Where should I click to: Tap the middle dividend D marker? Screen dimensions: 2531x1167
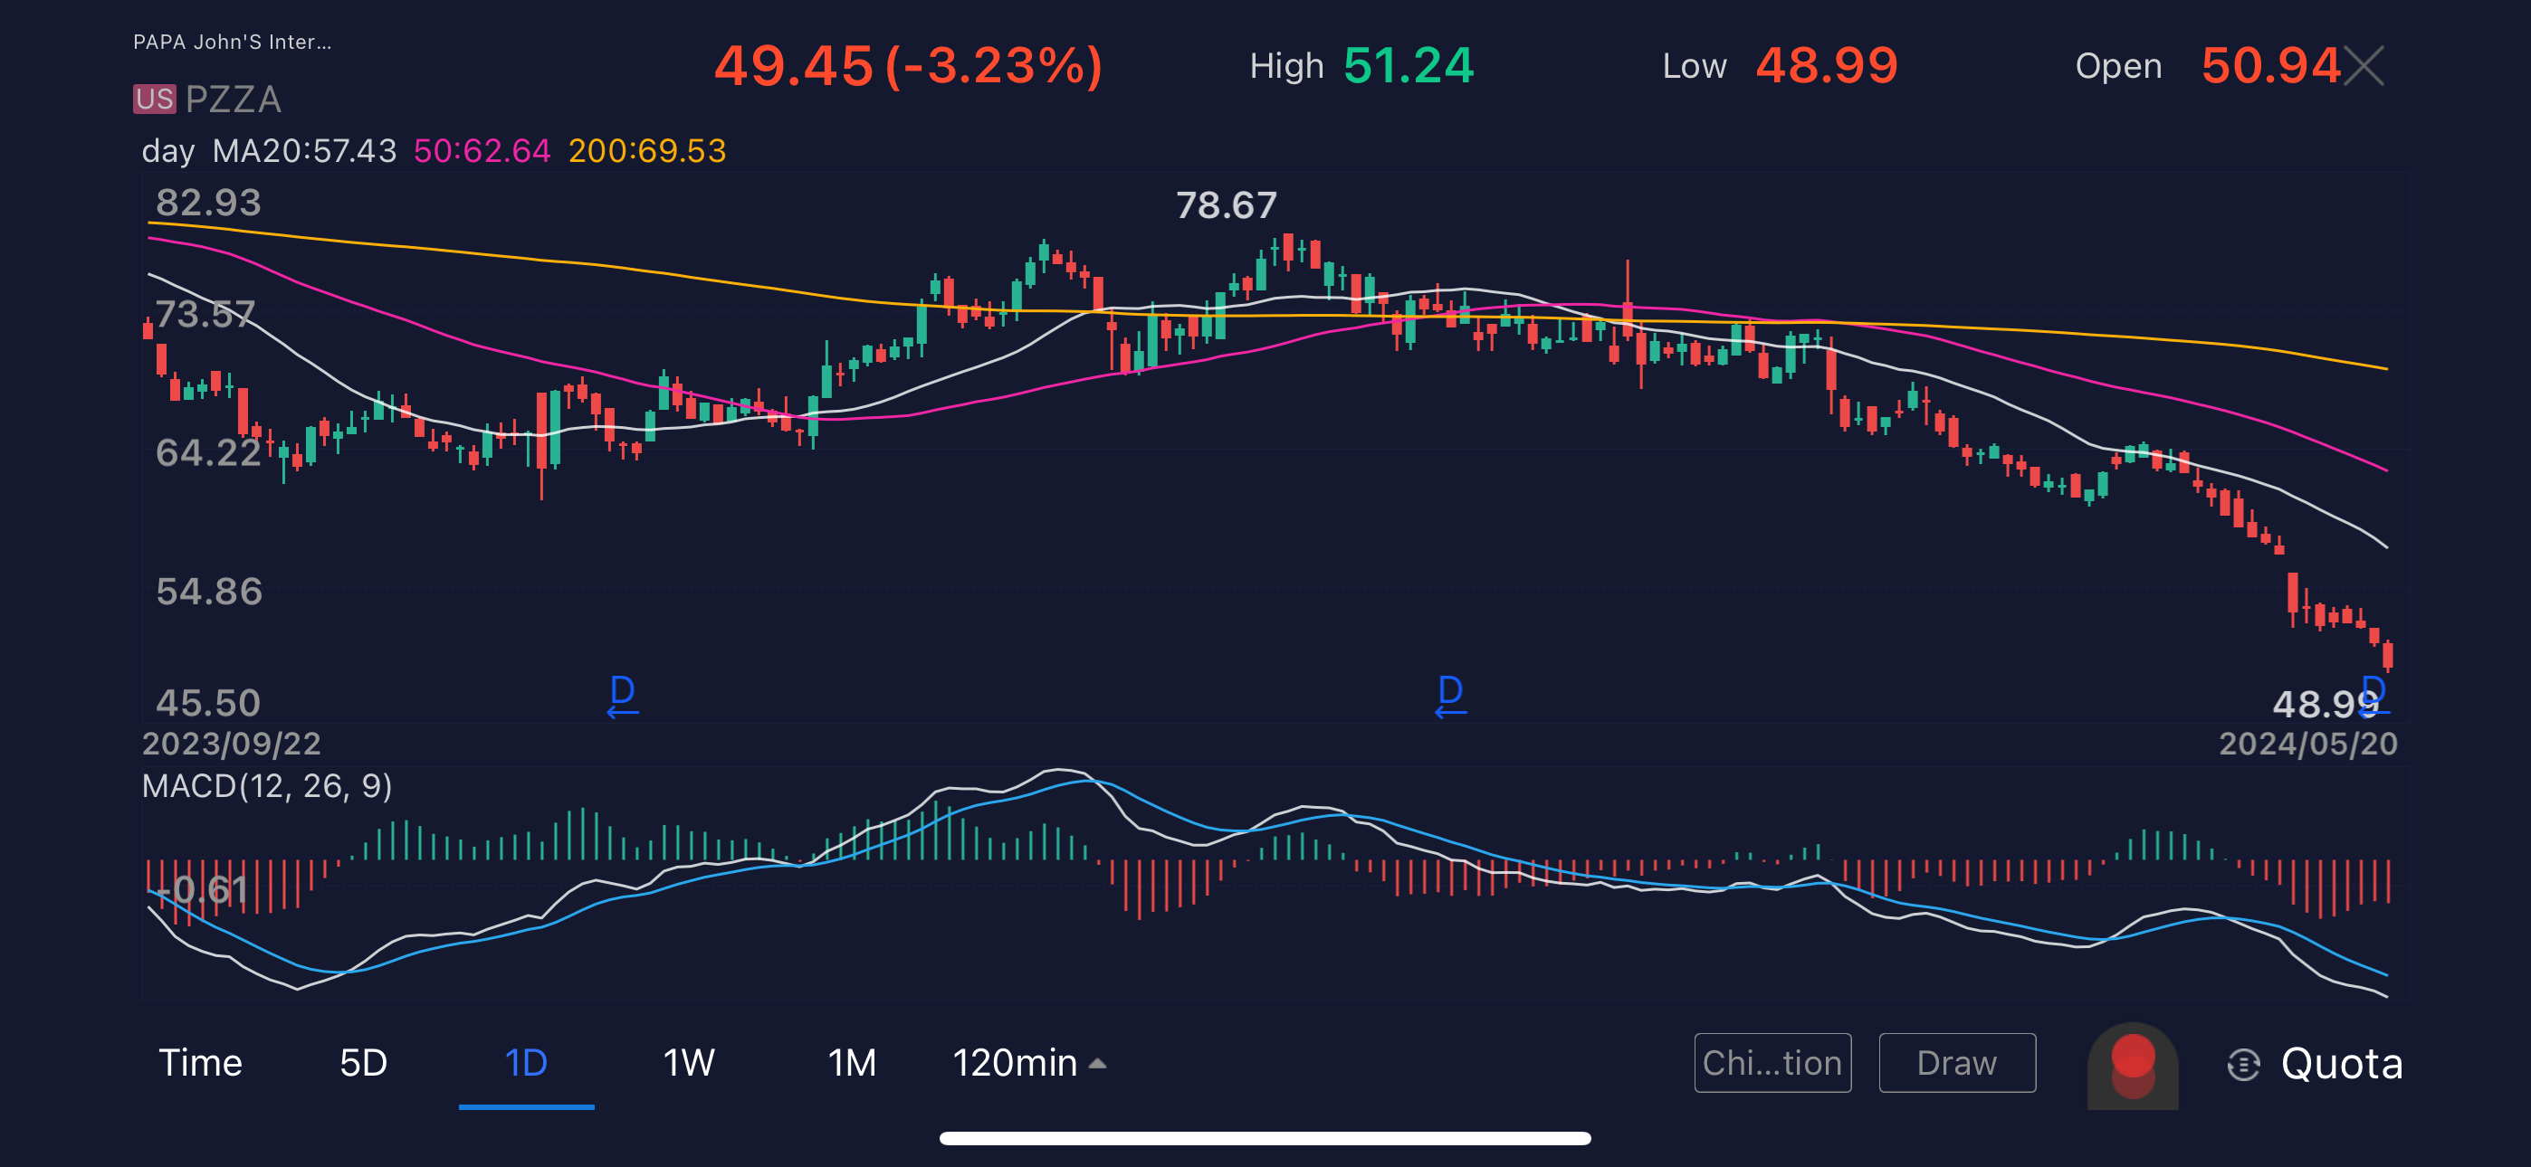tap(1450, 695)
